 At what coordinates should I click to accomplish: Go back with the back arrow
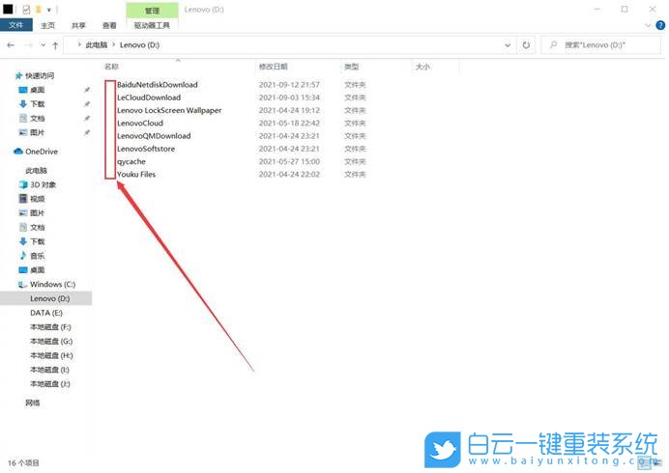(x=11, y=44)
